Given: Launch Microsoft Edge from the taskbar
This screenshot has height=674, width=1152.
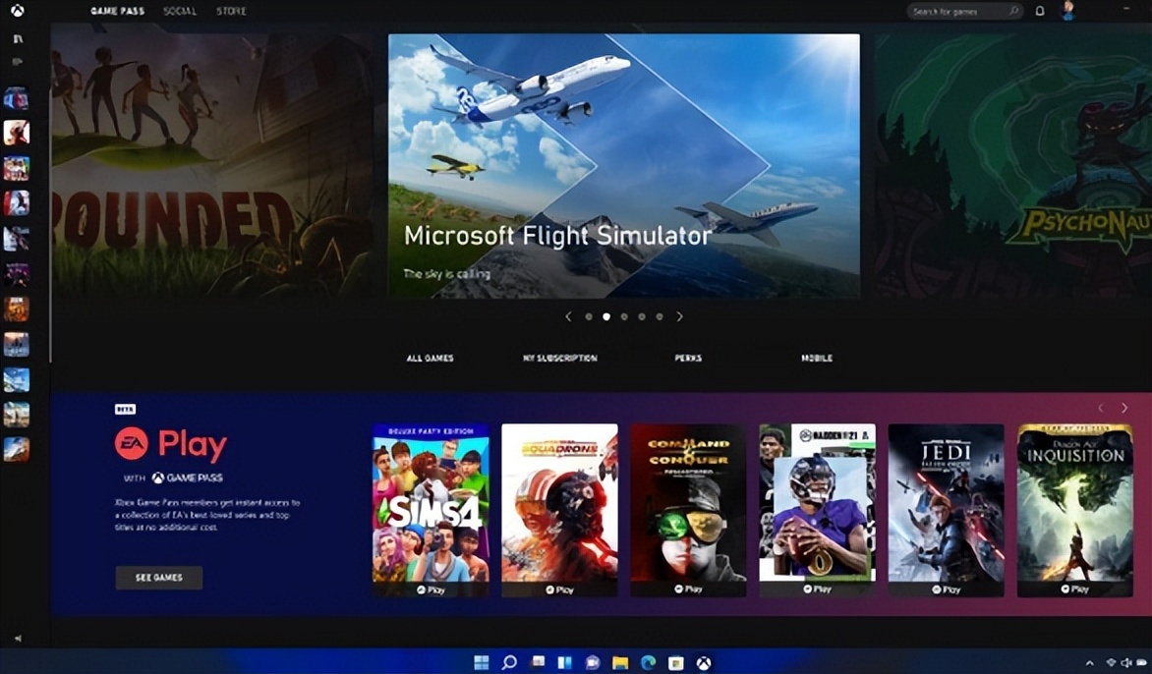Looking at the screenshot, I should point(648,663).
